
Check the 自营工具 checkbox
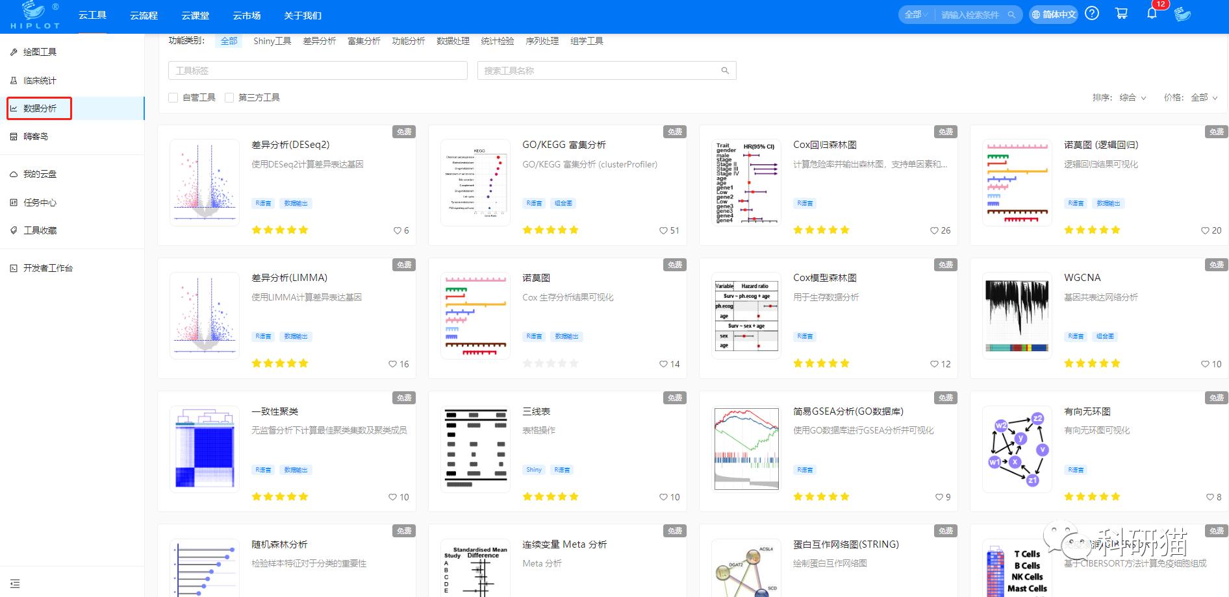[x=173, y=97]
